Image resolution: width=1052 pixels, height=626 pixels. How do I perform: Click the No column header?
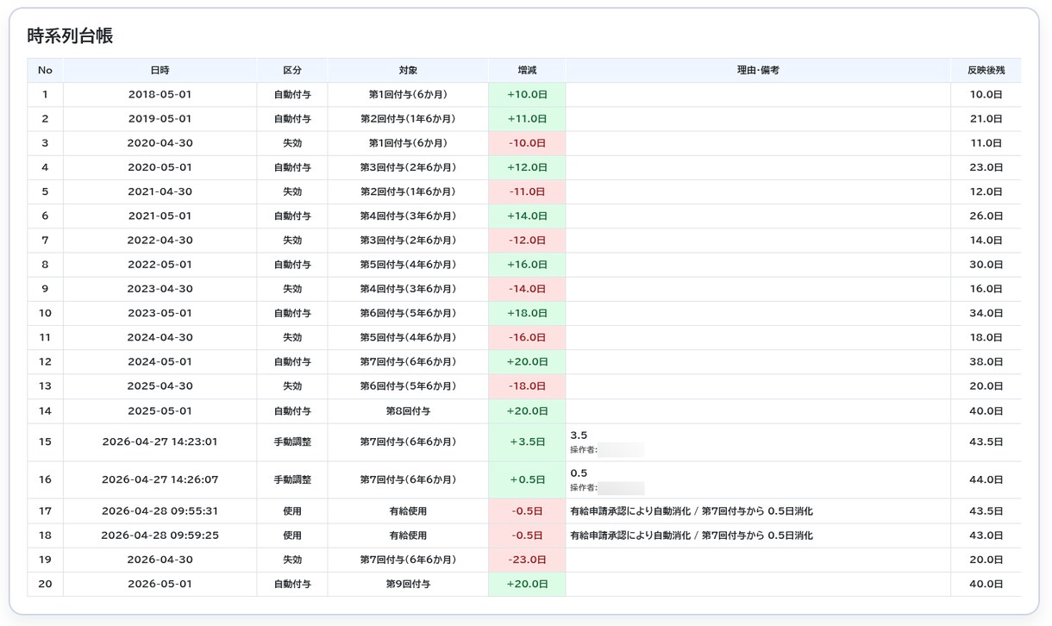45,70
